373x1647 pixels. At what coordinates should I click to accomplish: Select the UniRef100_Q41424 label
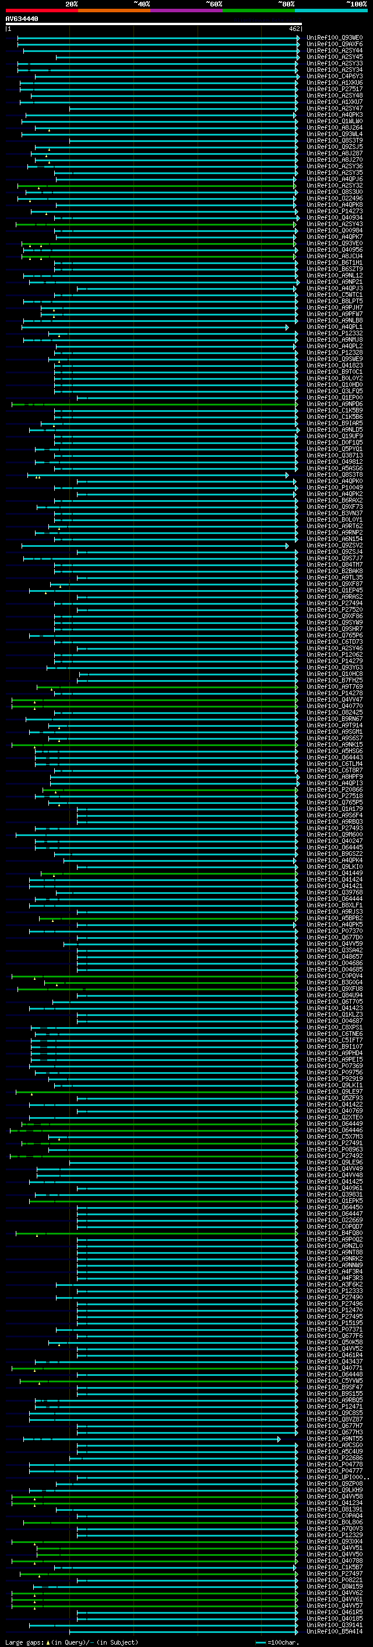point(335,880)
